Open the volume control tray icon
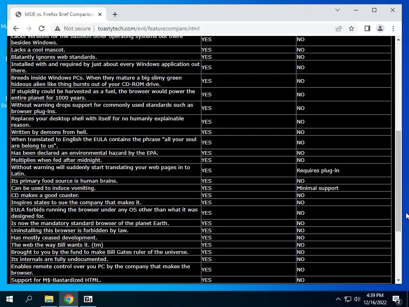Viewport: 409px width, 307px height. click(x=357, y=299)
